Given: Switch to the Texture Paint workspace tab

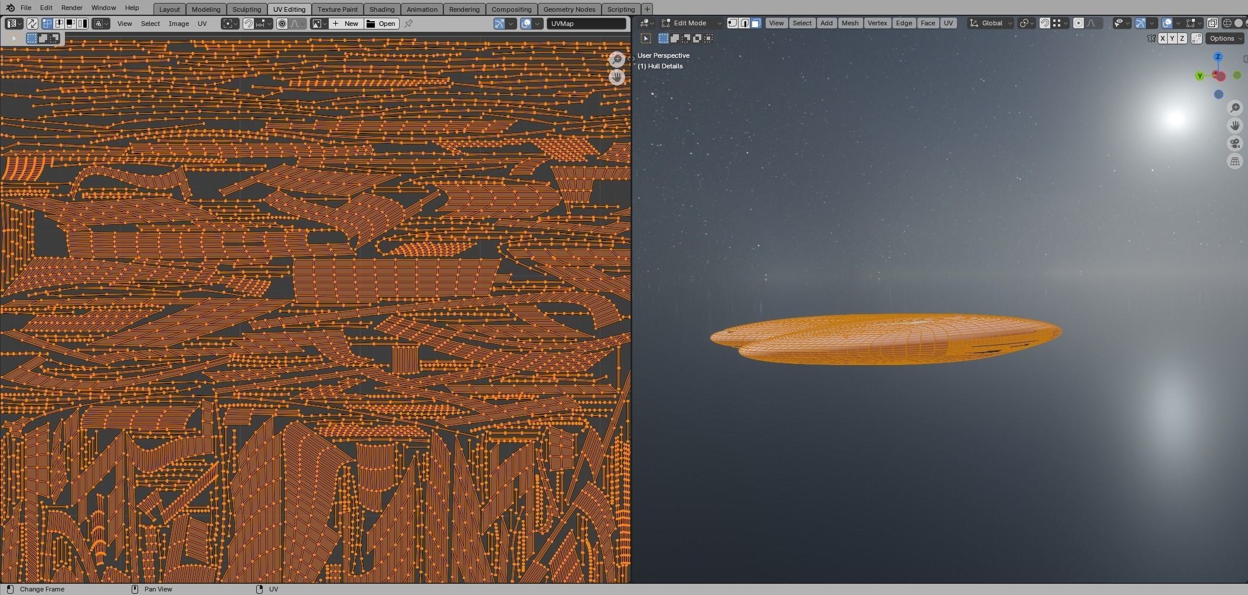Looking at the screenshot, I should (338, 9).
